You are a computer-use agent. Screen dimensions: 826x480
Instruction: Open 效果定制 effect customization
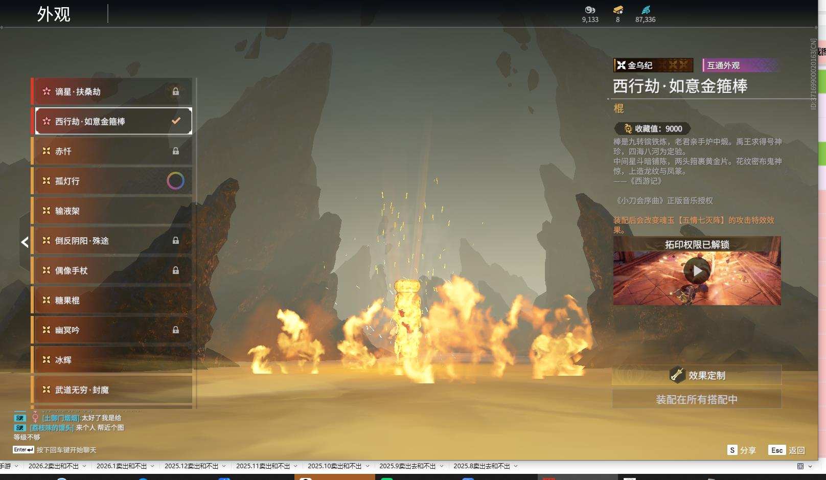pos(697,375)
